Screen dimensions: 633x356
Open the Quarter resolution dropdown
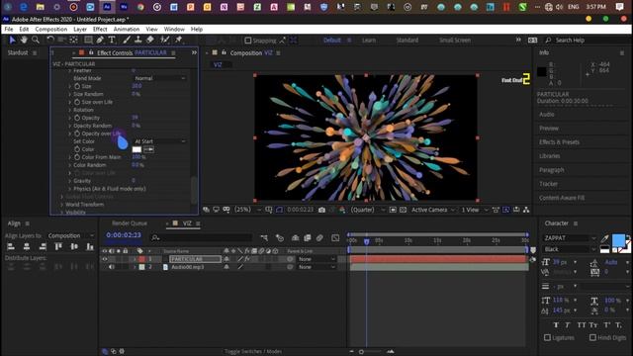(367, 210)
